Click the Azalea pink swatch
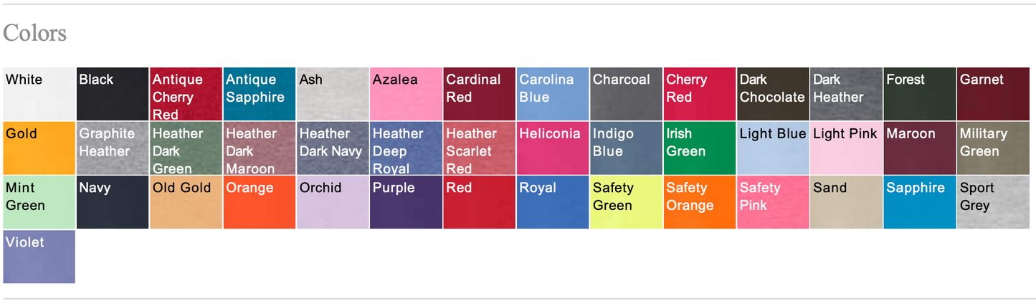This screenshot has height=301, width=1036. click(x=406, y=94)
